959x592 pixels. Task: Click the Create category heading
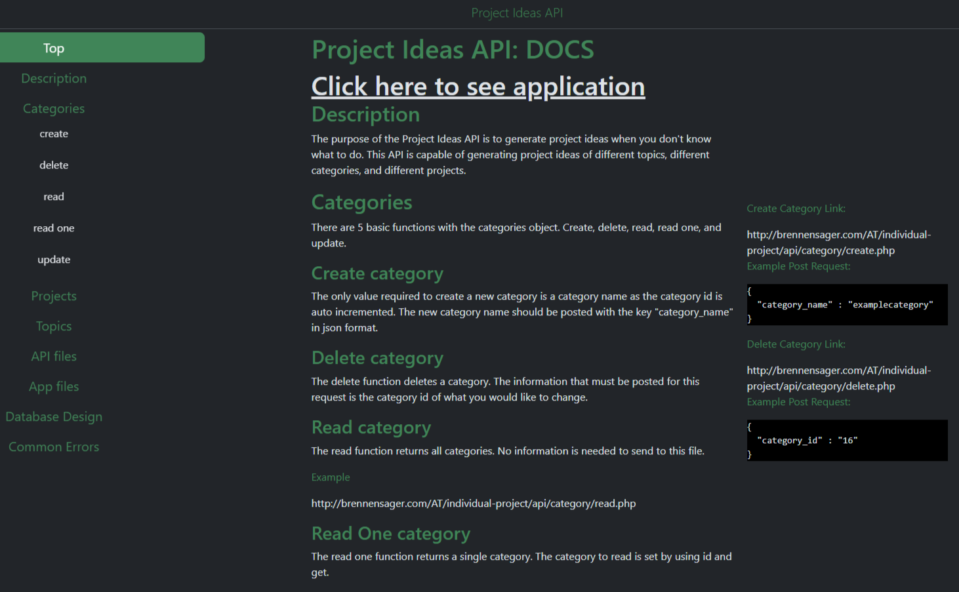click(377, 273)
